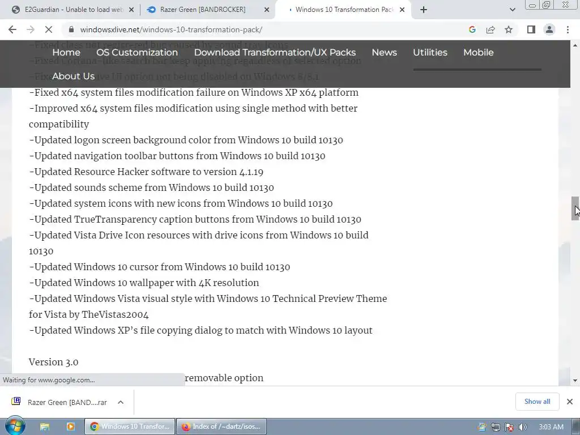The height and width of the screenshot is (435, 580).
Task: Expand the tab search dropdown arrow
Action: [x=512, y=10]
